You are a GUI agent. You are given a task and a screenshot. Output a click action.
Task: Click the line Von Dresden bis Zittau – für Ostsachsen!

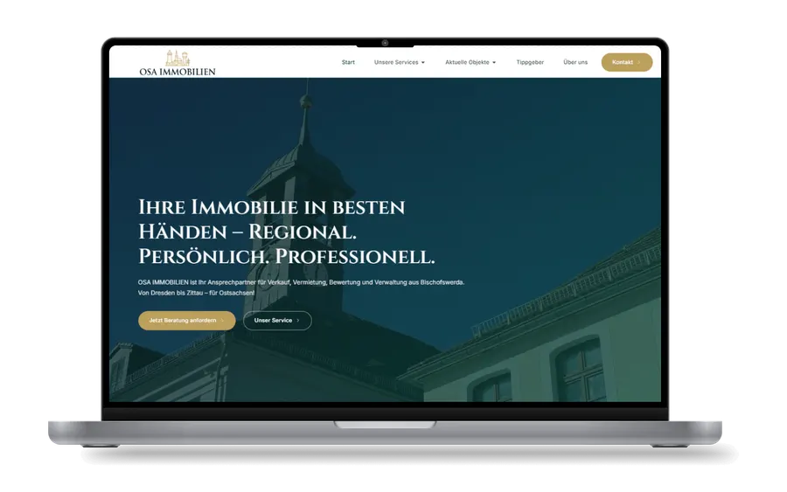click(x=196, y=293)
